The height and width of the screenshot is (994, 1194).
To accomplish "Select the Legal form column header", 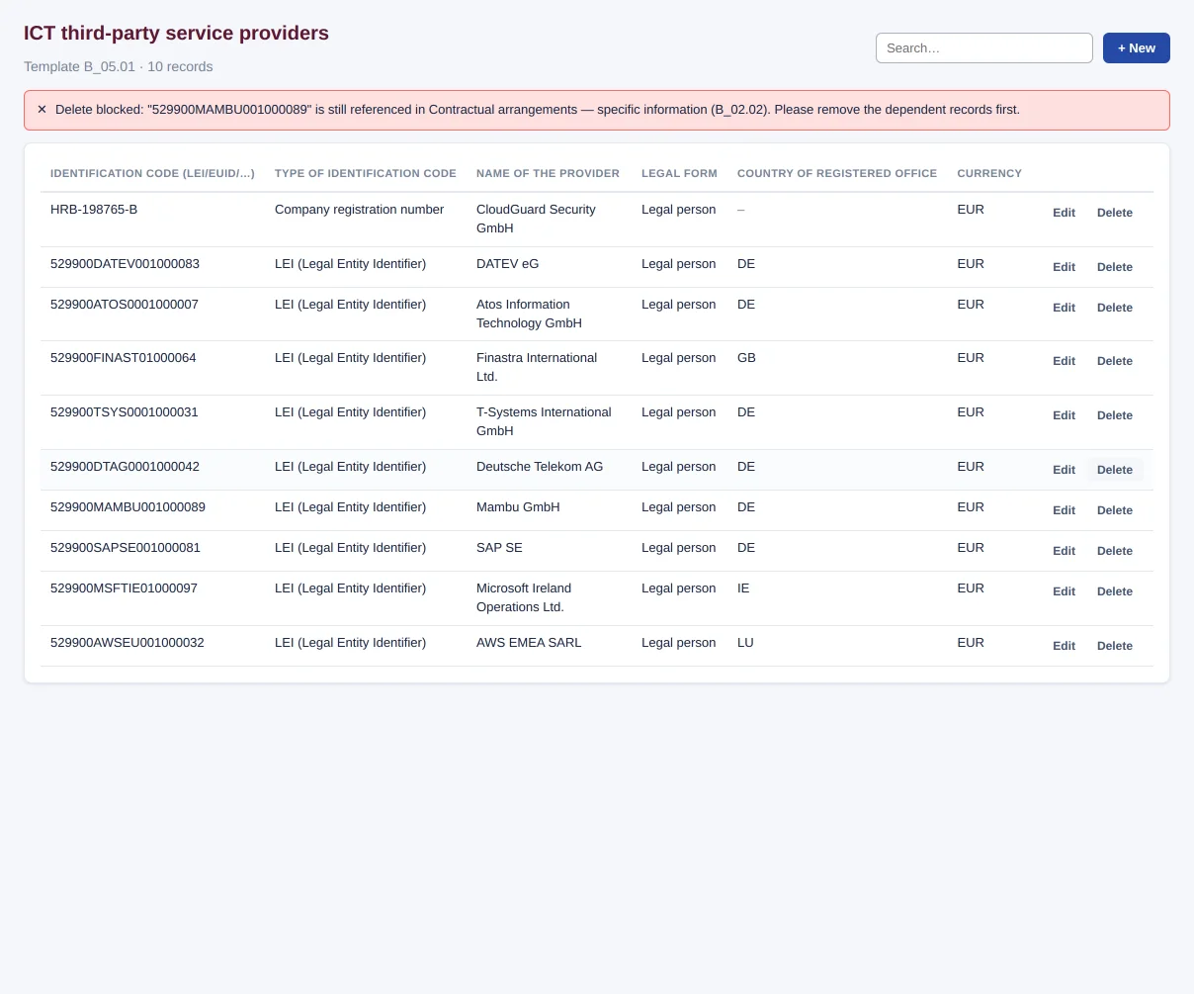I will point(679,173).
